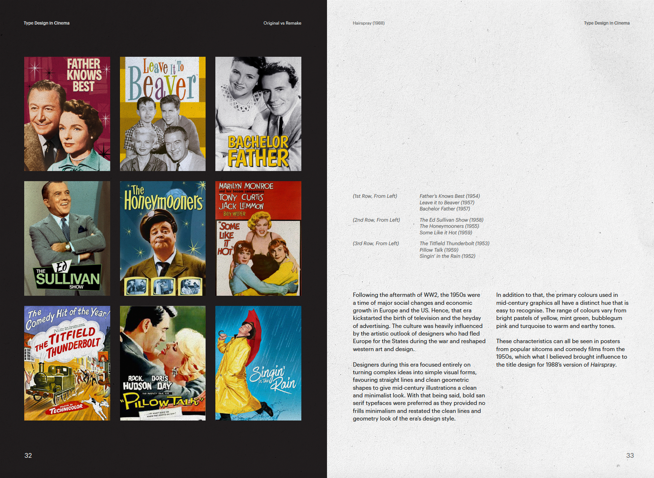Click the right page 'Type Design in Cinema' header
Viewport: 654px width, 478px height.
tap(607, 23)
